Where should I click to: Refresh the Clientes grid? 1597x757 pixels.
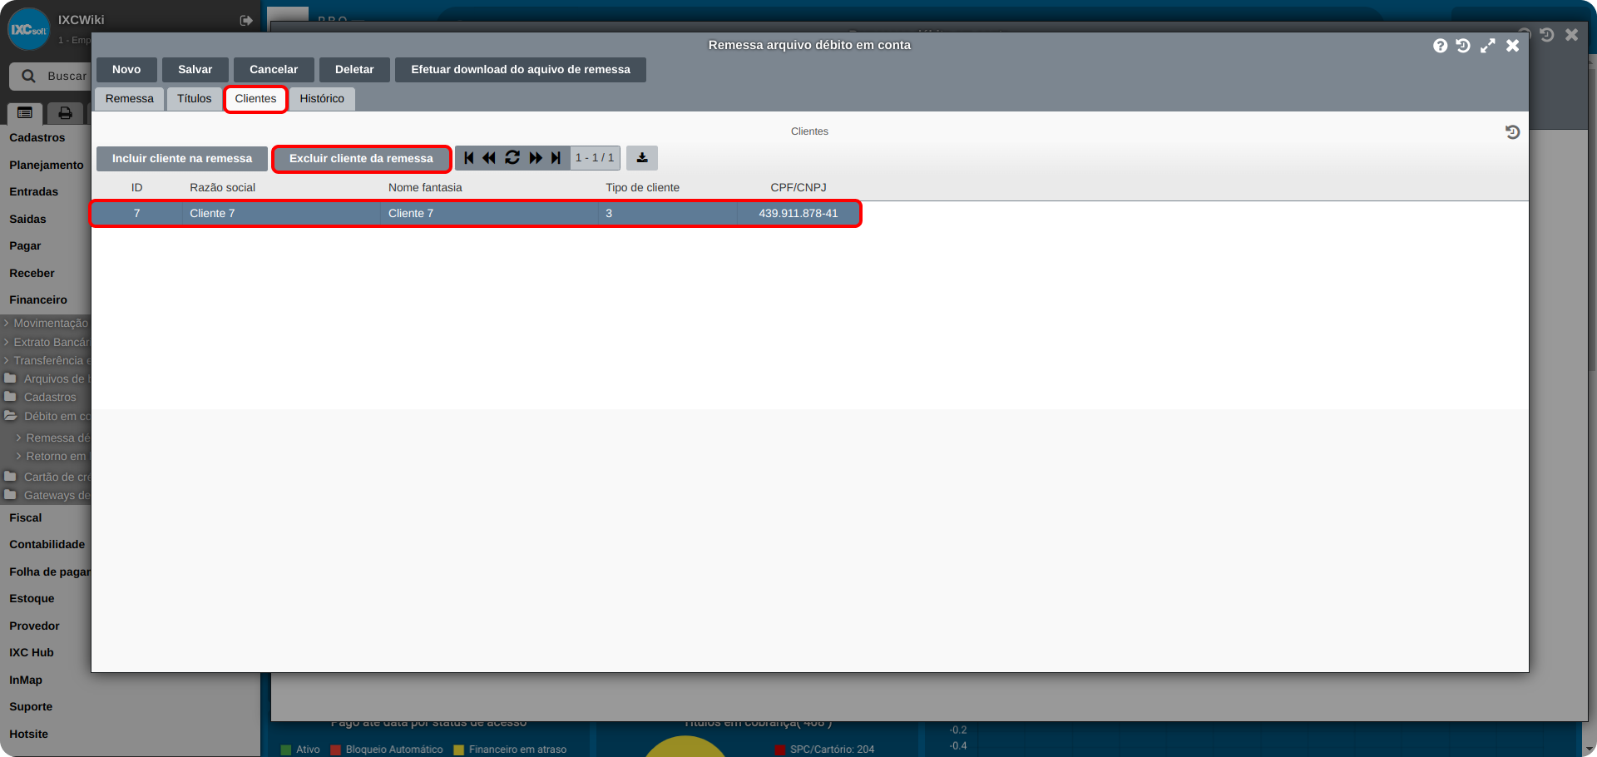512,158
